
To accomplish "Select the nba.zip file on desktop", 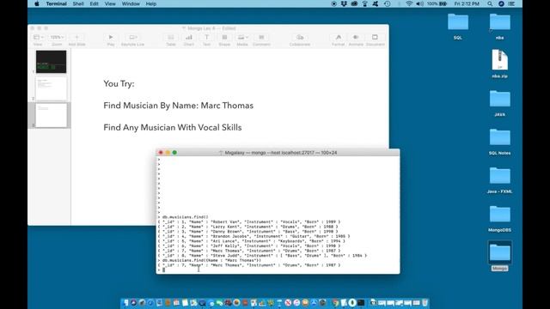I will [499, 64].
